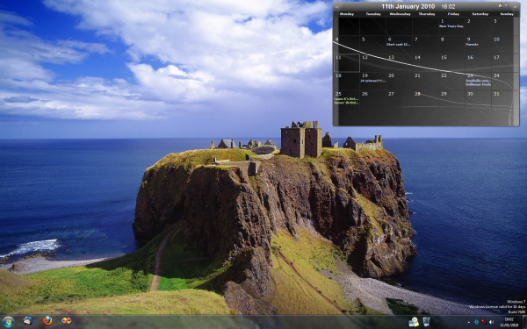
Task: Click the taskbar icon left of Recycle Bin
Action: (414, 322)
